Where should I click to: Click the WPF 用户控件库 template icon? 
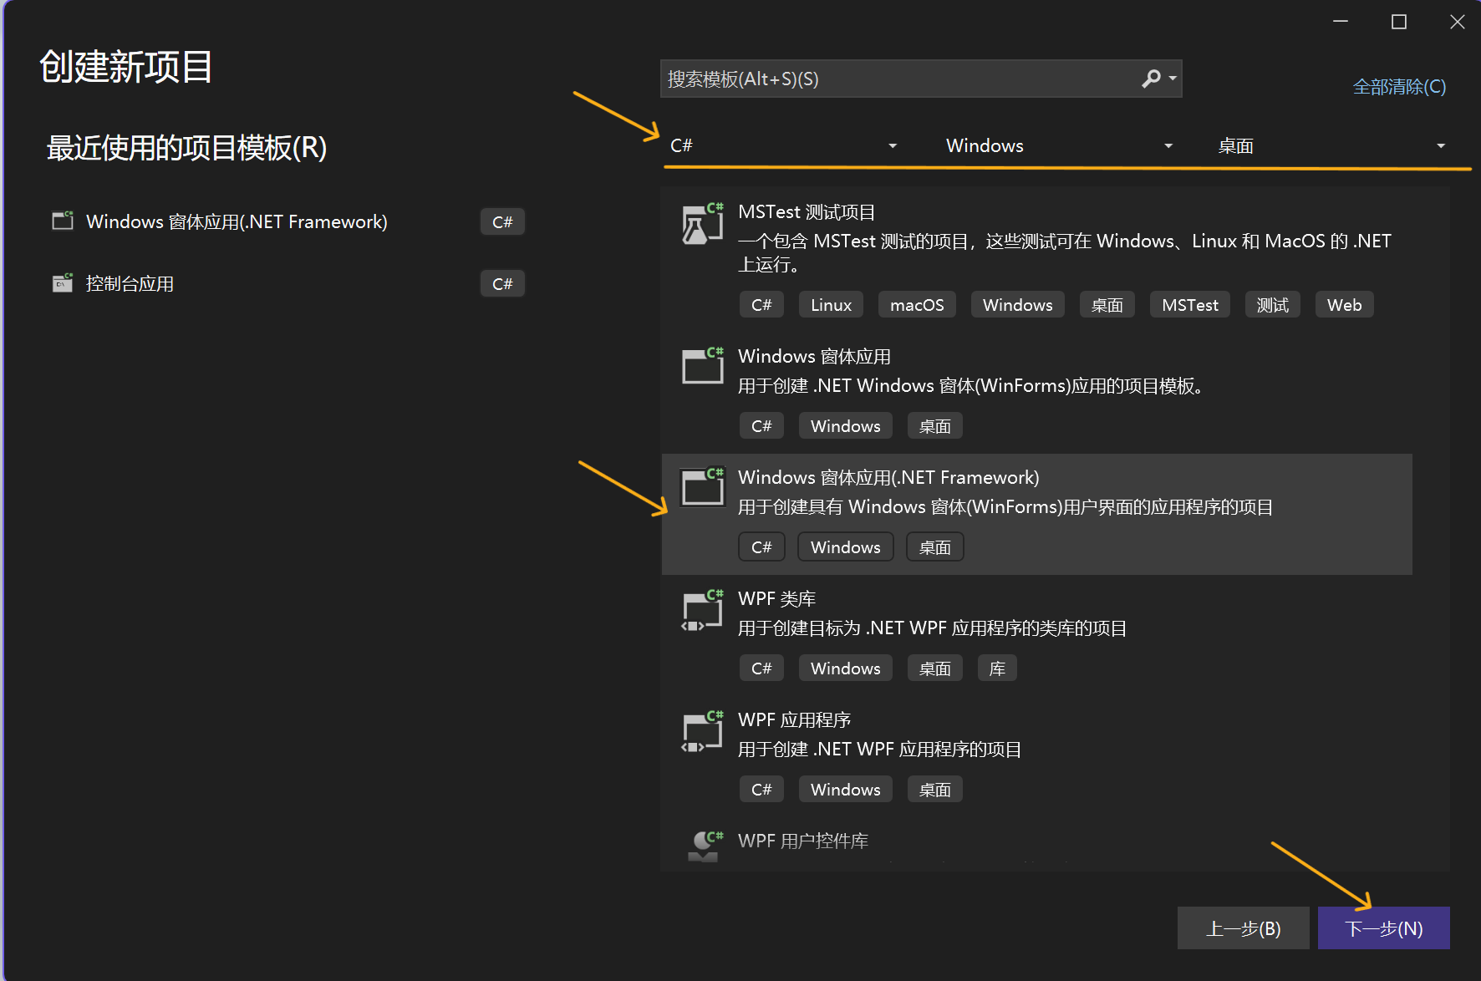coord(702,842)
